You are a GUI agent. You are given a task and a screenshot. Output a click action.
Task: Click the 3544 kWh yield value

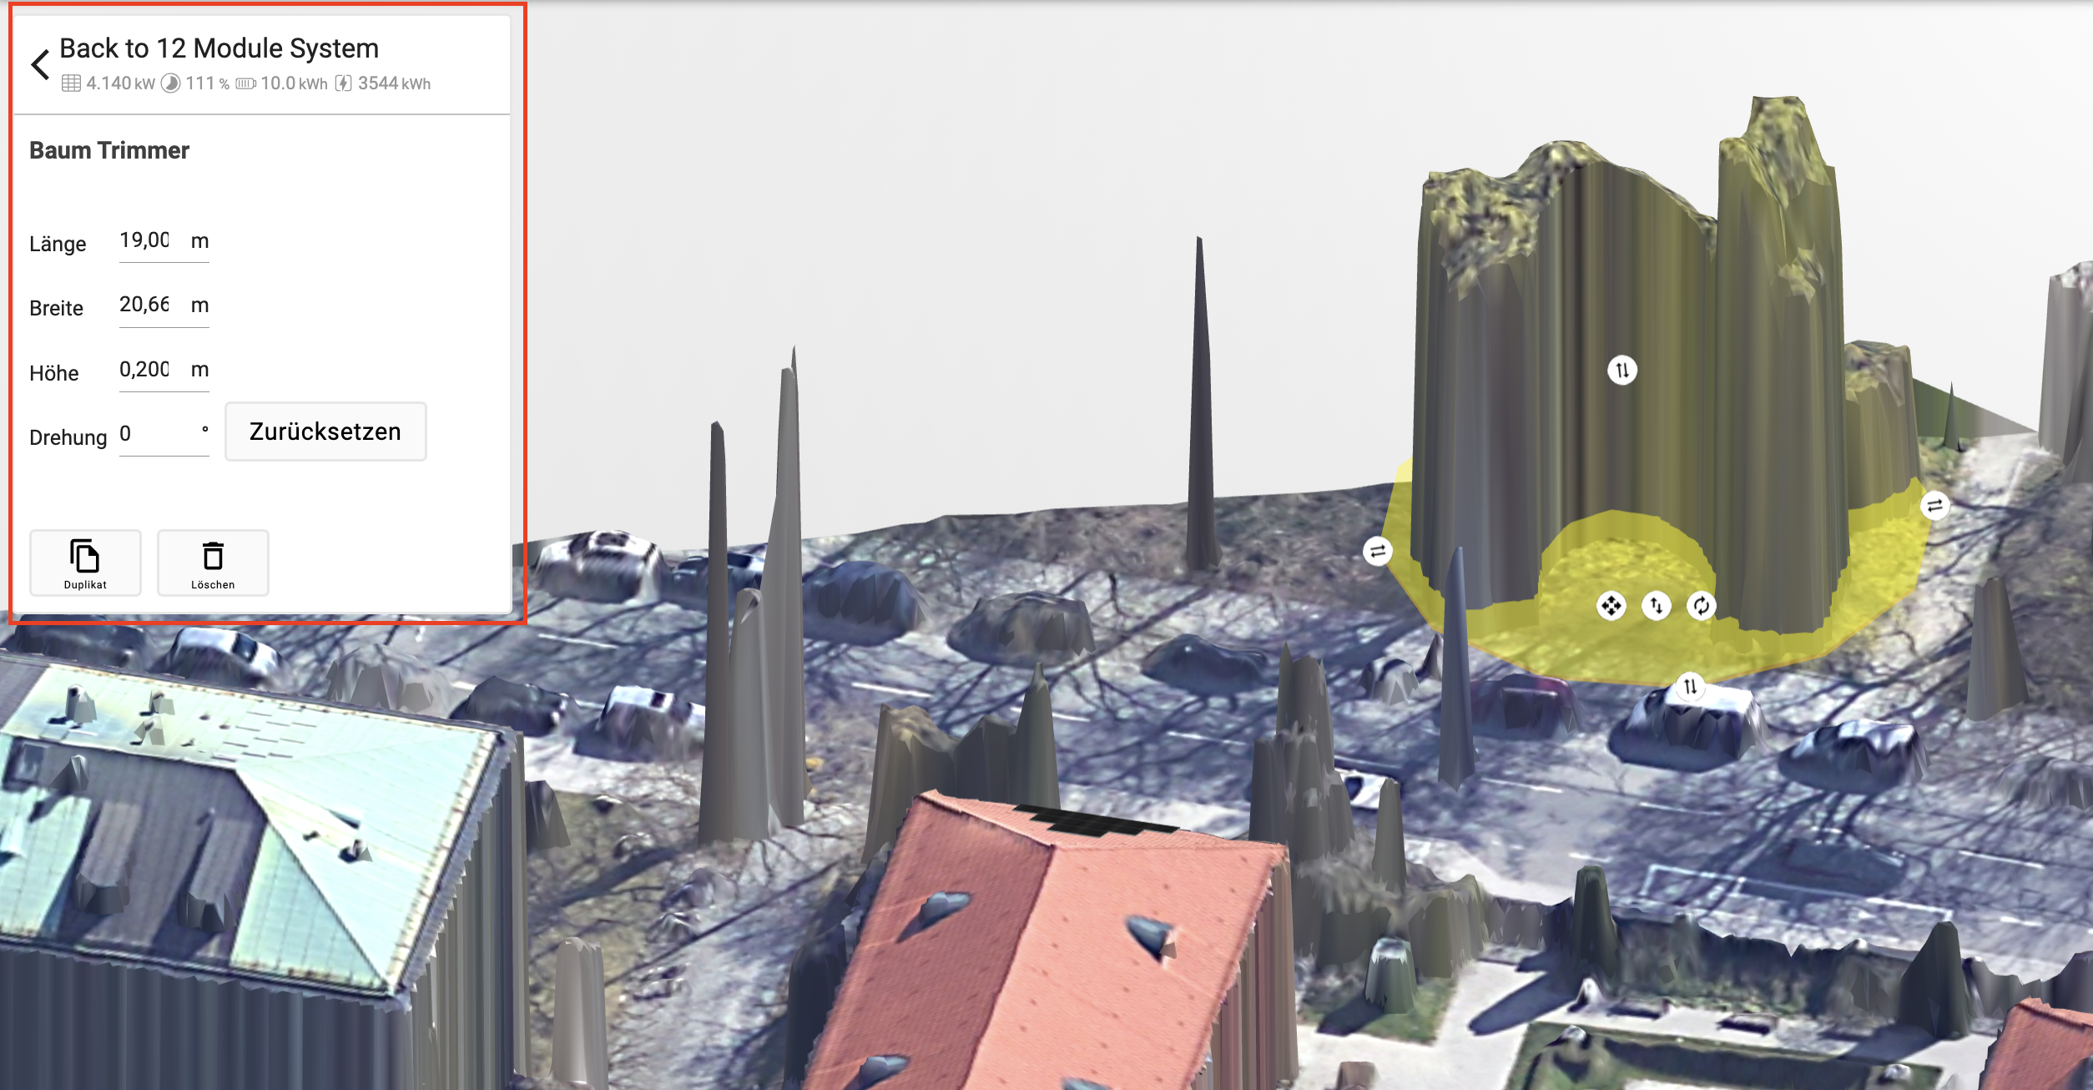394,83
